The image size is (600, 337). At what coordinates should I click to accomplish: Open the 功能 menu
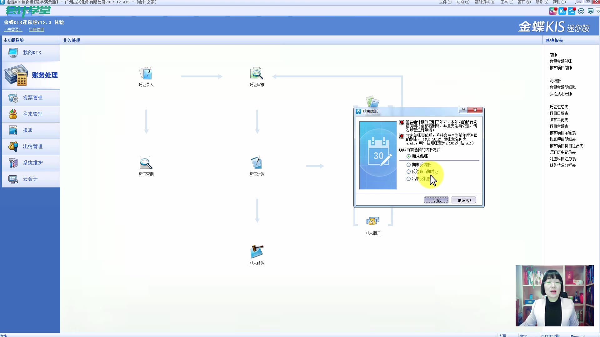click(463, 2)
